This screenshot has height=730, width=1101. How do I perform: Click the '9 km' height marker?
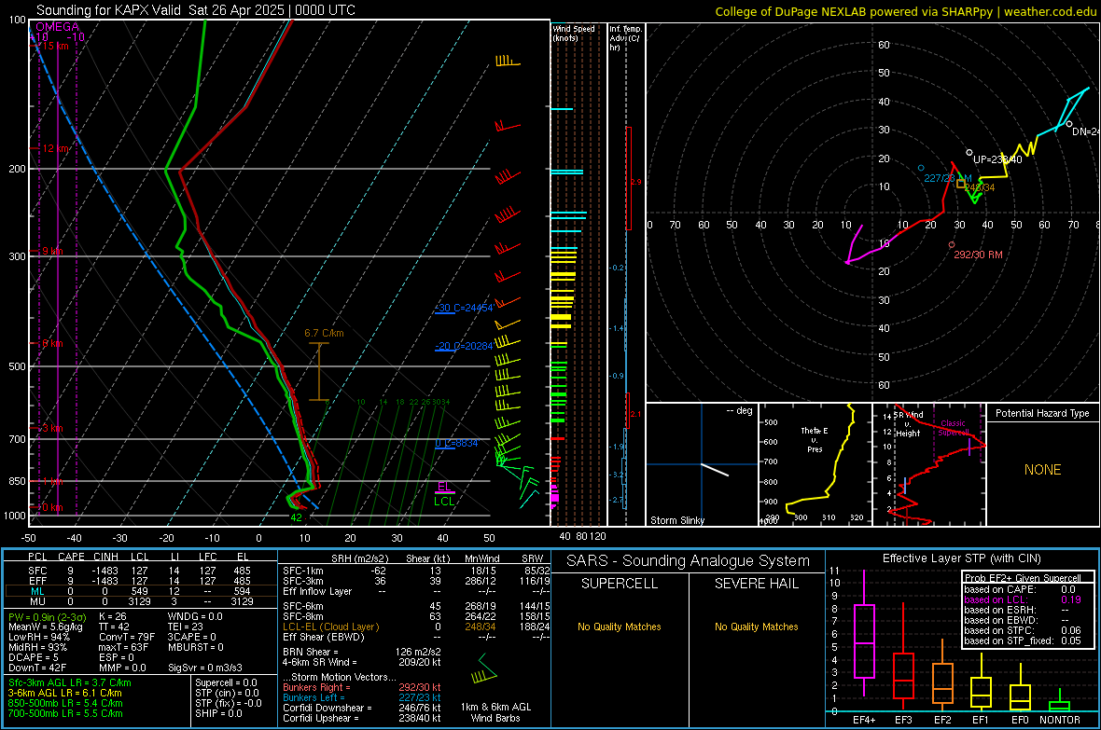52,252
